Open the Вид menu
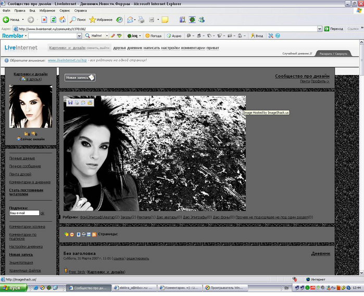This screenshot has width=364, height=296. [x=32, y=11]
